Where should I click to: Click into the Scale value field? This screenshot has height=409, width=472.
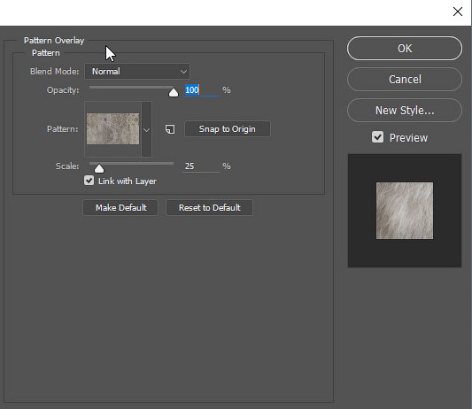pos(201,166)
